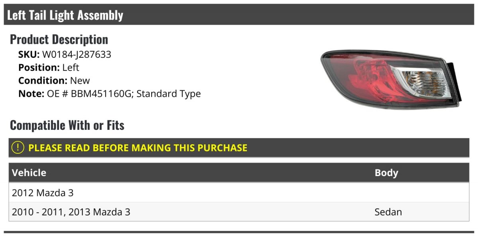Click the tail light product image
Viewport: 478px width, 237px height.
pos(391,80)
